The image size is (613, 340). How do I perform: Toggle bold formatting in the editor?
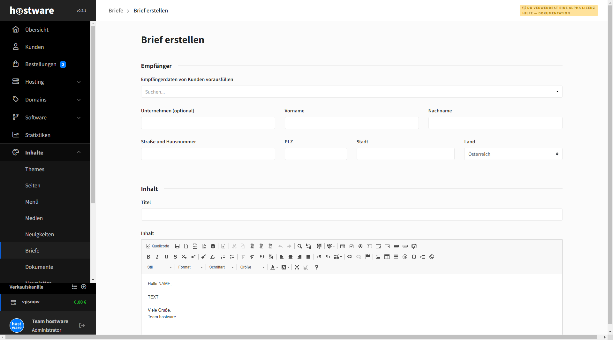coord(148,257)
